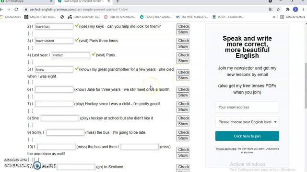
Task: Check answer for question 3
Action: pos(183,41)
